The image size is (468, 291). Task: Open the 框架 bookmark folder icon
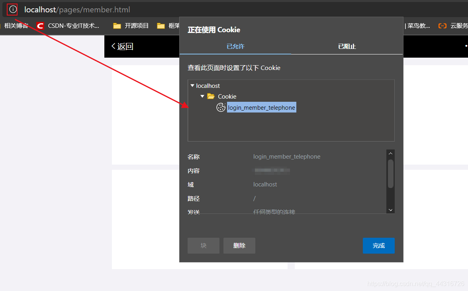[161, 26]
